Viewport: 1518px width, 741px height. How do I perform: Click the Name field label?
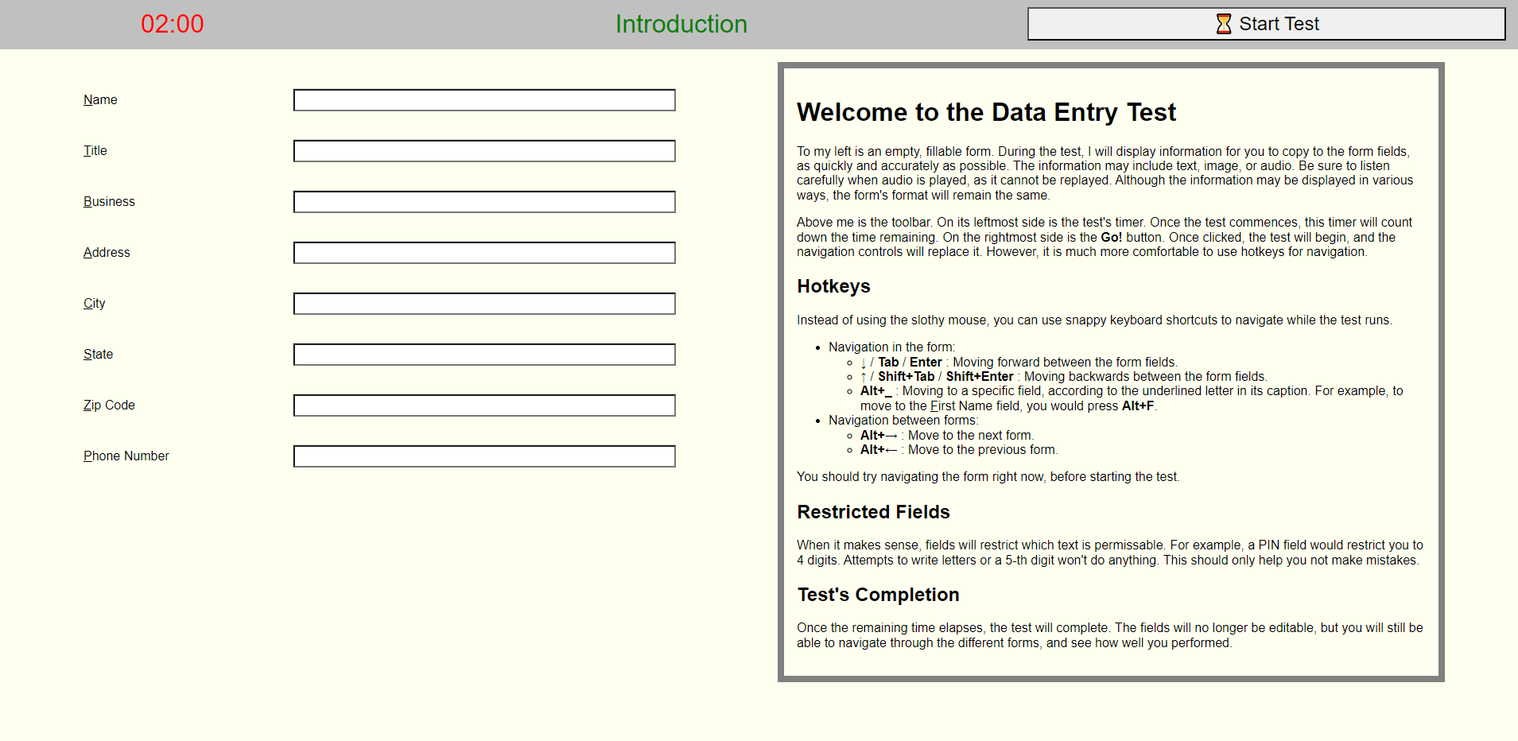click(100, 99)
